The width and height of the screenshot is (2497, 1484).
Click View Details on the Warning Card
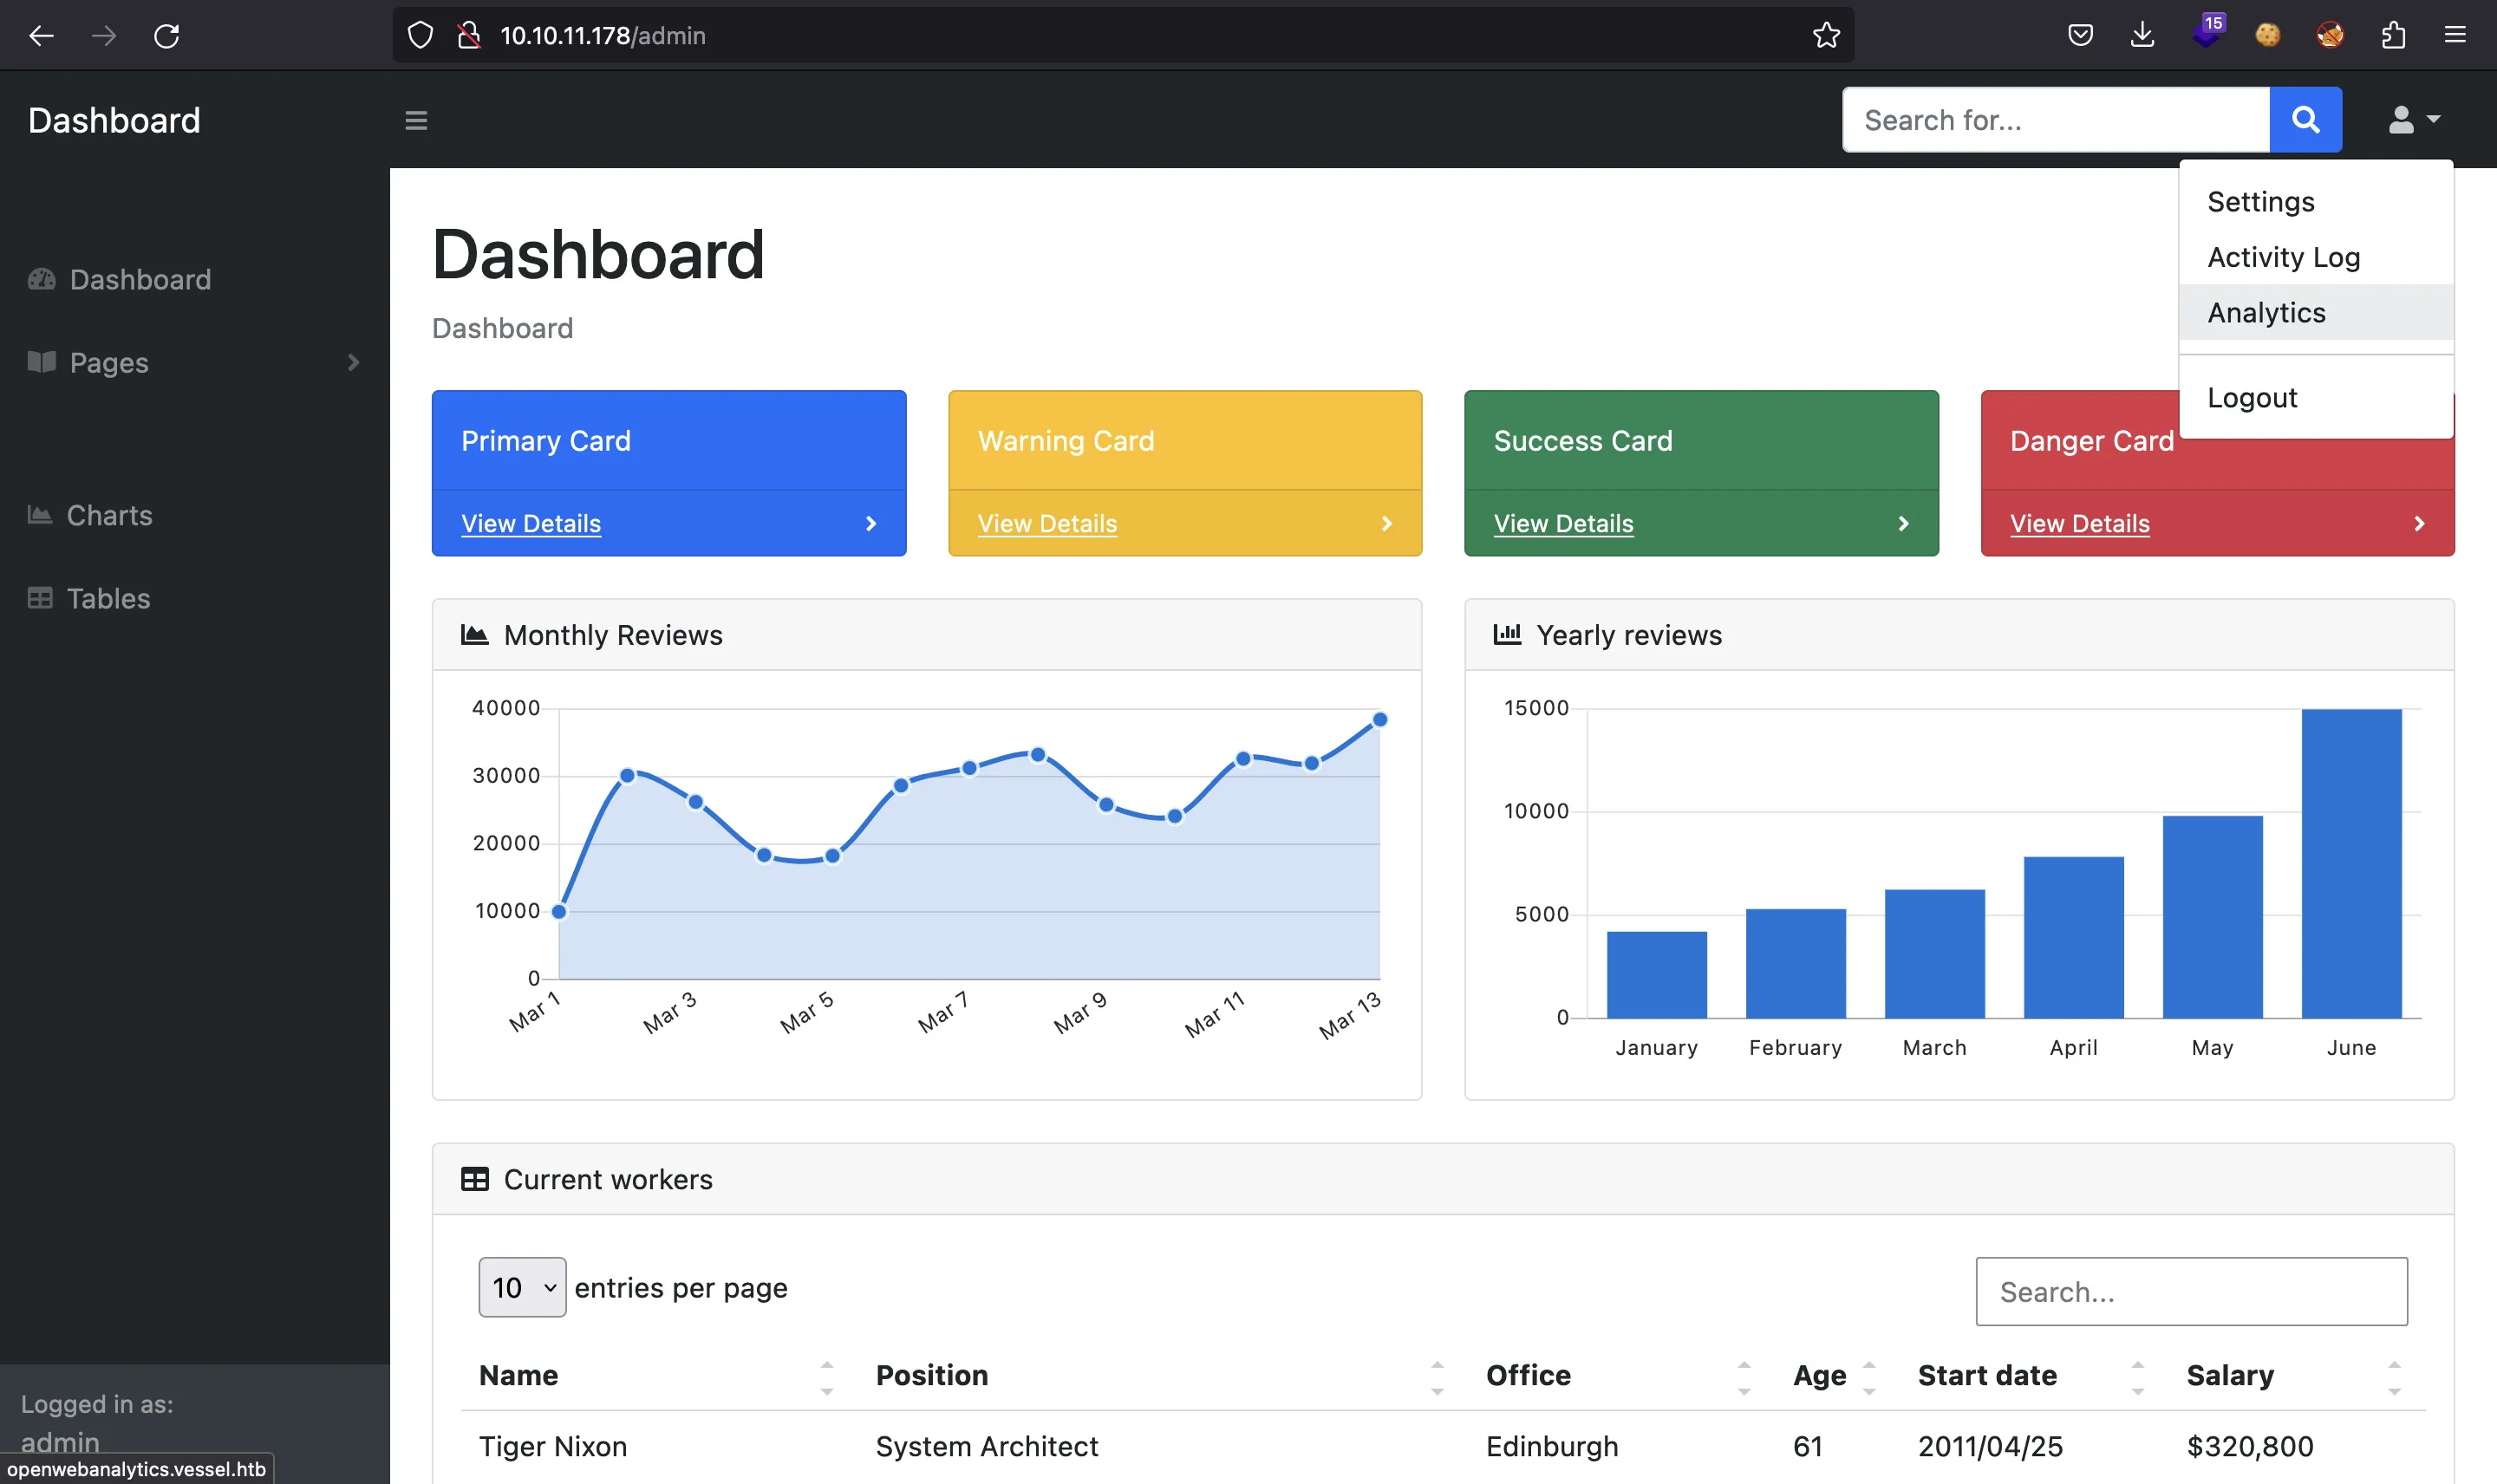pos(1047,524)
